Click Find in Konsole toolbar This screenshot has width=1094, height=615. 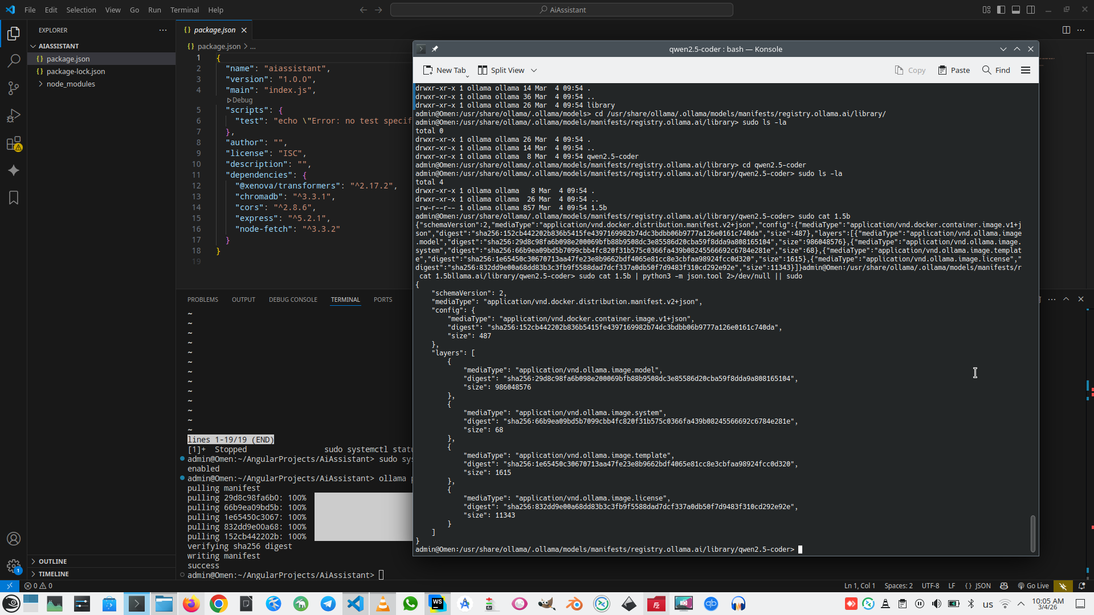[996, 70]
